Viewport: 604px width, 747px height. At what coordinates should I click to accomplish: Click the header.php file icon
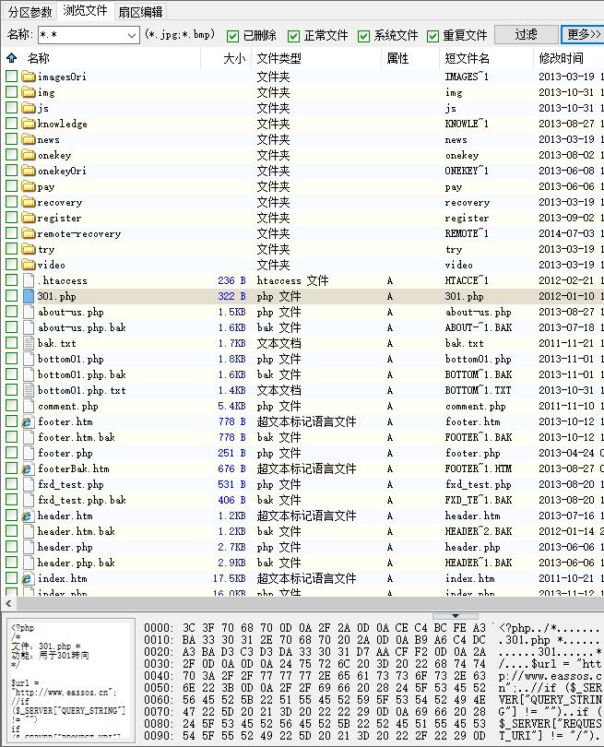coord(29,547)
